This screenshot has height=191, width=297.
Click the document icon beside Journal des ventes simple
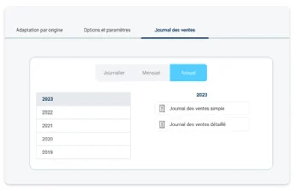click(x=162, y=109)
